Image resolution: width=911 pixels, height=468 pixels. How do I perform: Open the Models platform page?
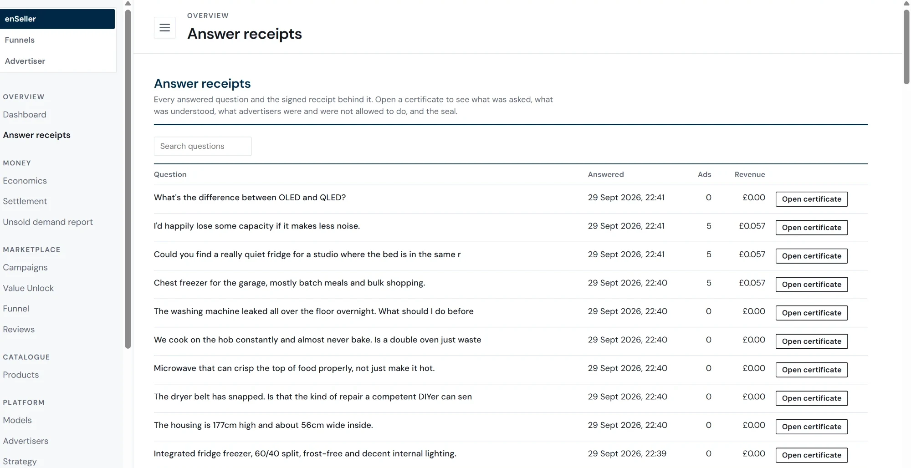click(17, 420)
